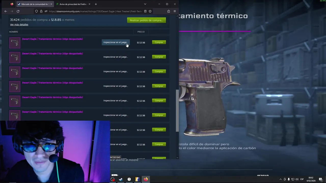Buy the third Desert Eagle listing

[159, 71]
